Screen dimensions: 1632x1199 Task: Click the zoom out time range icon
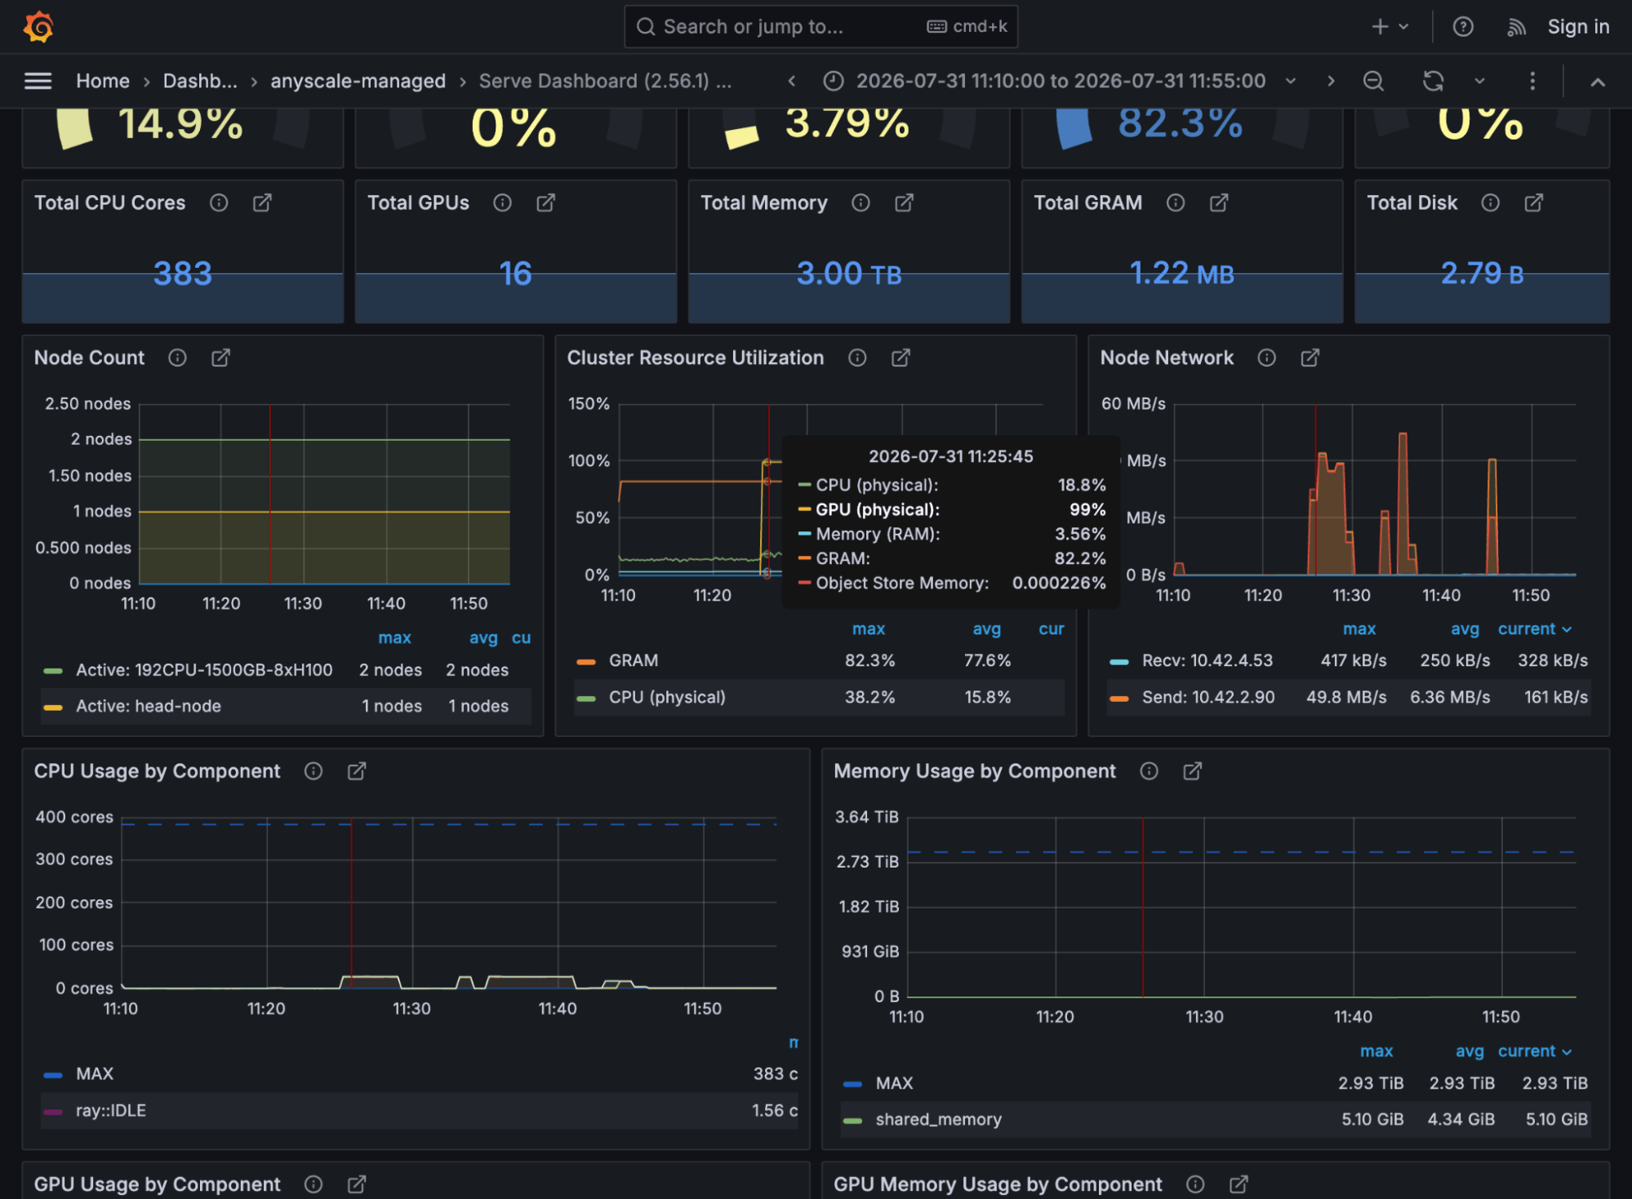(1373, 81)
